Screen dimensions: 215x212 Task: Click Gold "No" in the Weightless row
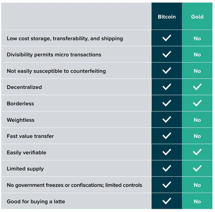pyautogui.click(x=197, y=120)
